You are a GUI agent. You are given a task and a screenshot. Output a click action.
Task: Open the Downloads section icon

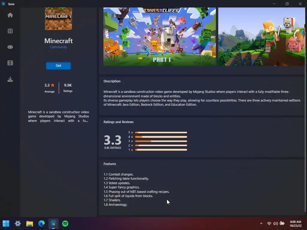point(10,79)
